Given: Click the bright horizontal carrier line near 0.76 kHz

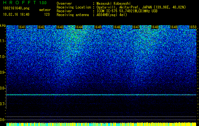Looking at the screenshot, I should click(x=101, y=95).
